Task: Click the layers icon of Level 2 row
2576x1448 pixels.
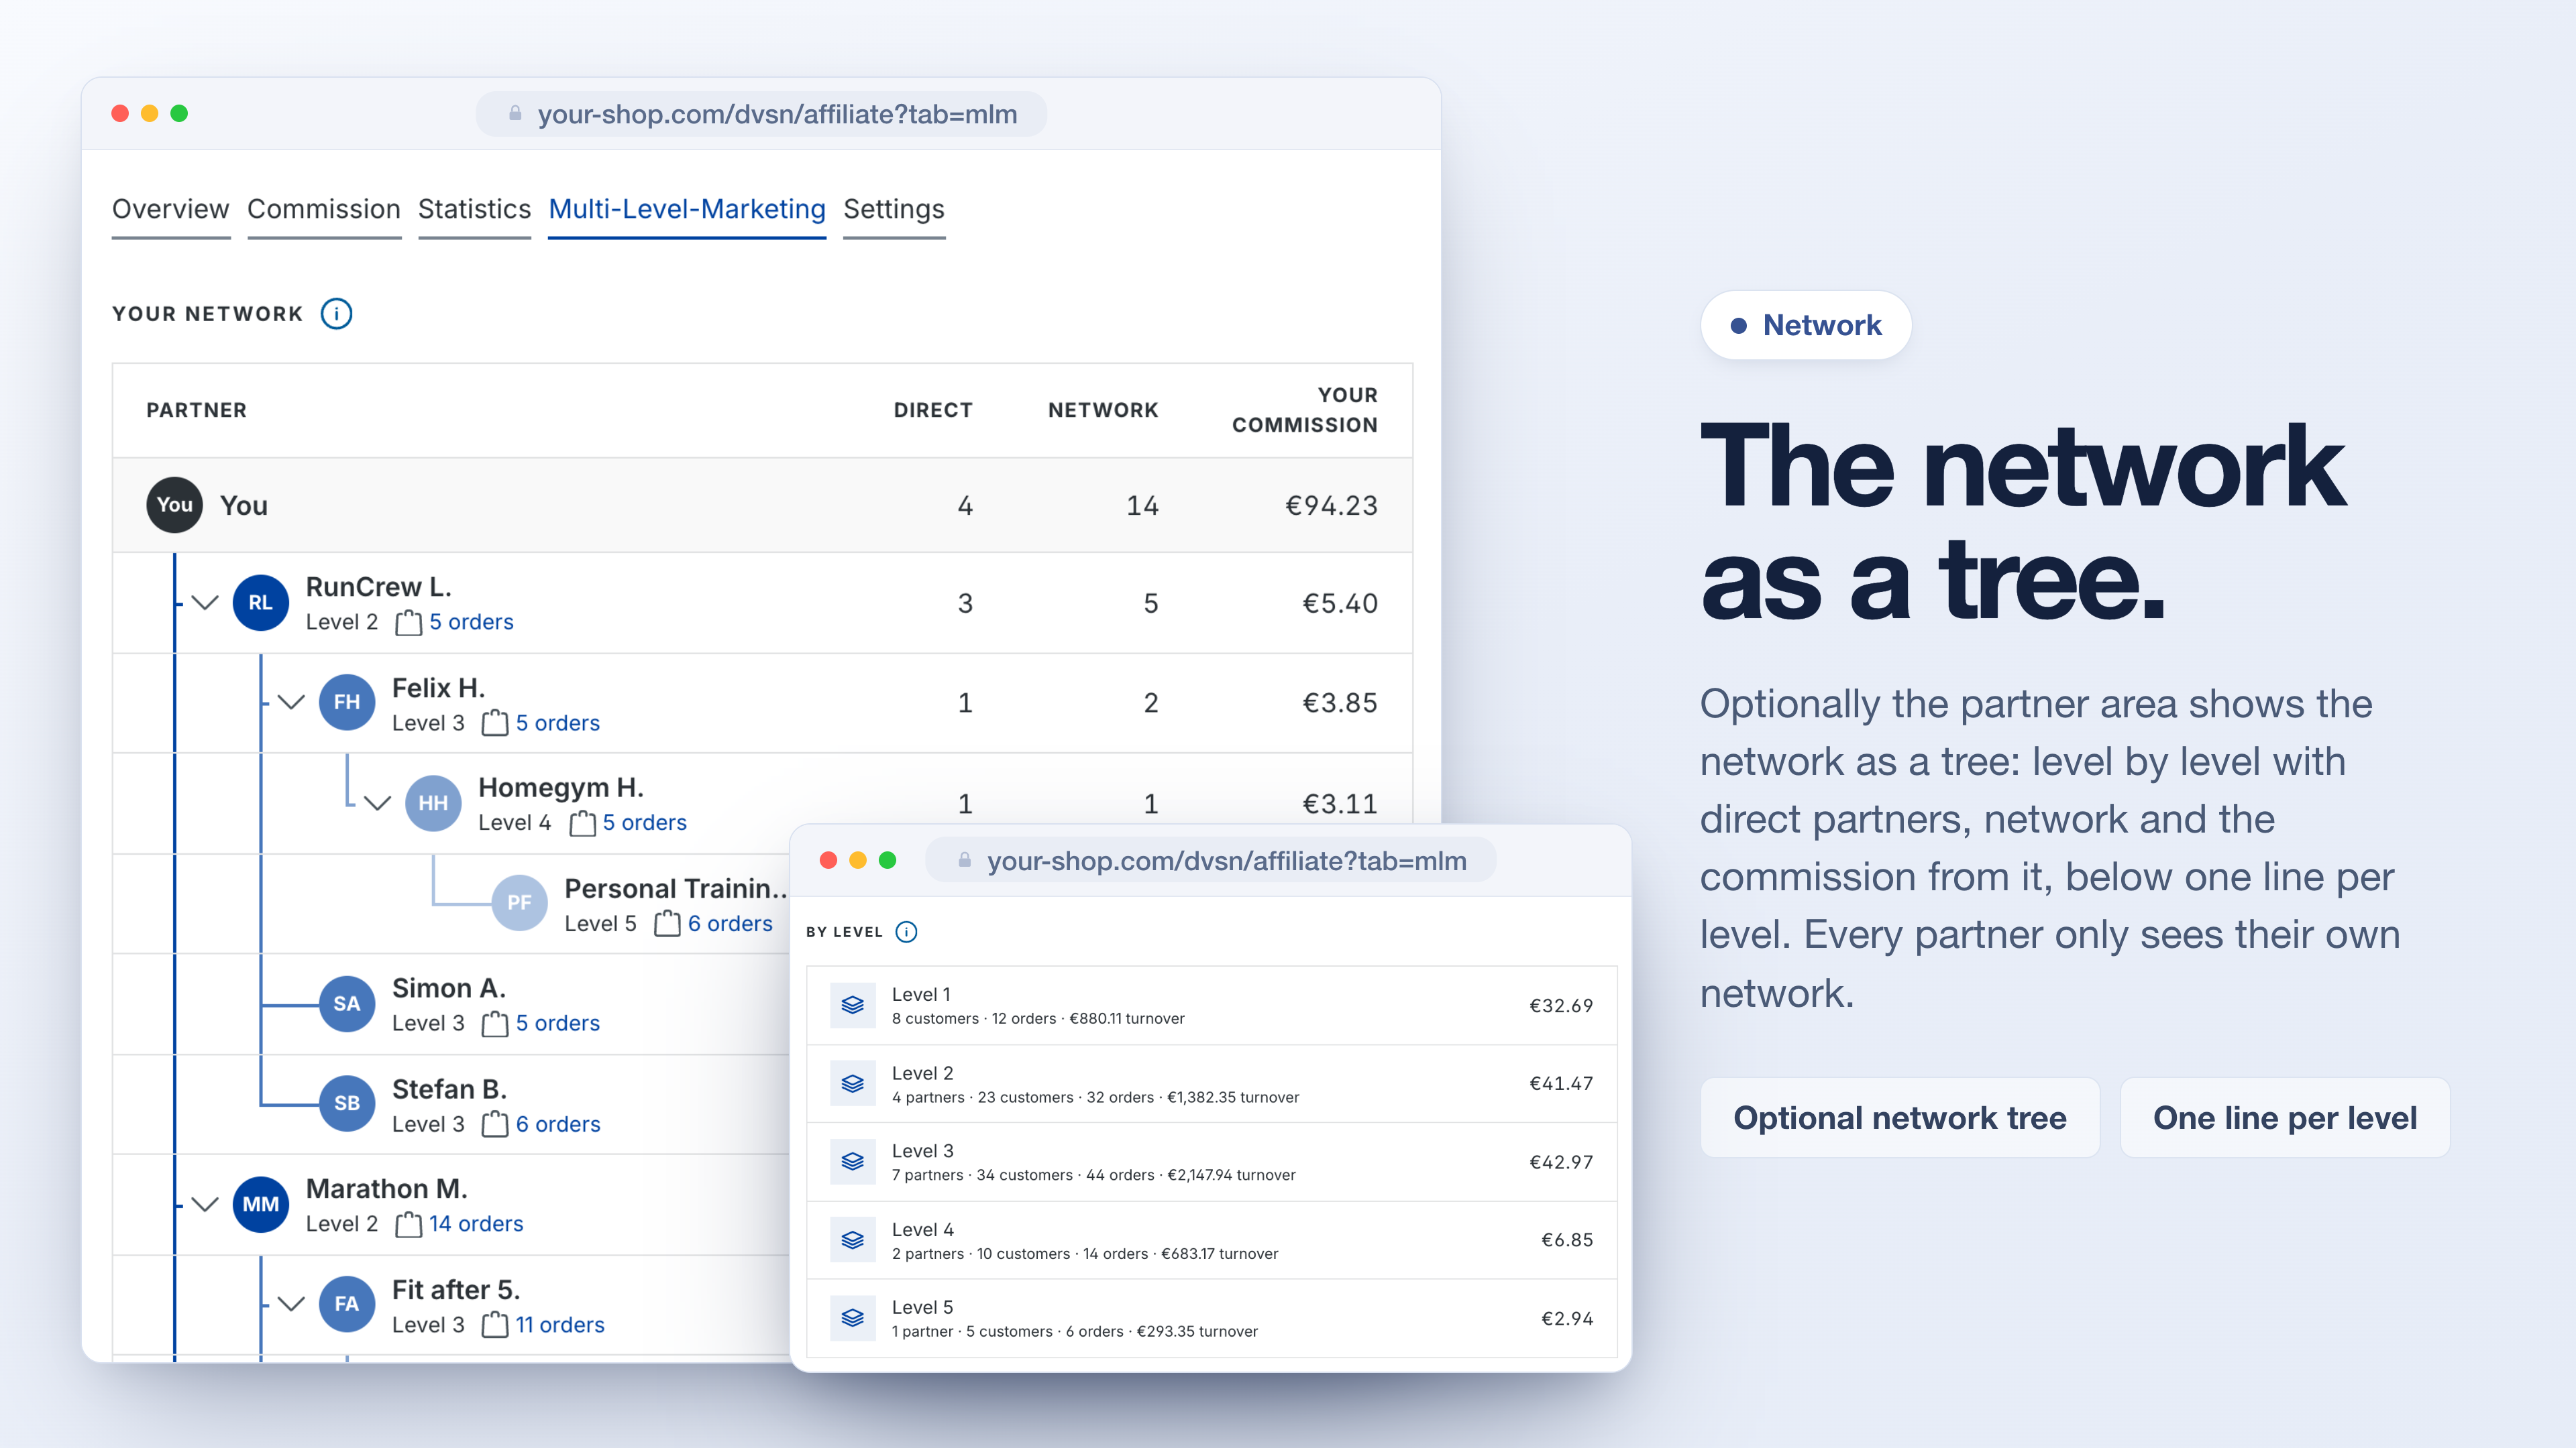Action: pos(853,1083)
